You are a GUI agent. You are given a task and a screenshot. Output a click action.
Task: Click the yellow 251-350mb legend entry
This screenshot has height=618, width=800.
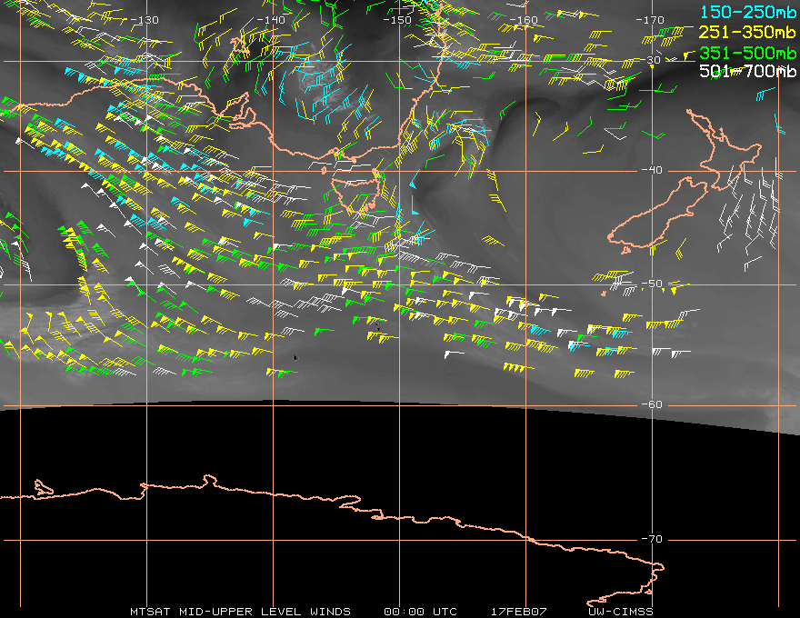coord(748,32)
